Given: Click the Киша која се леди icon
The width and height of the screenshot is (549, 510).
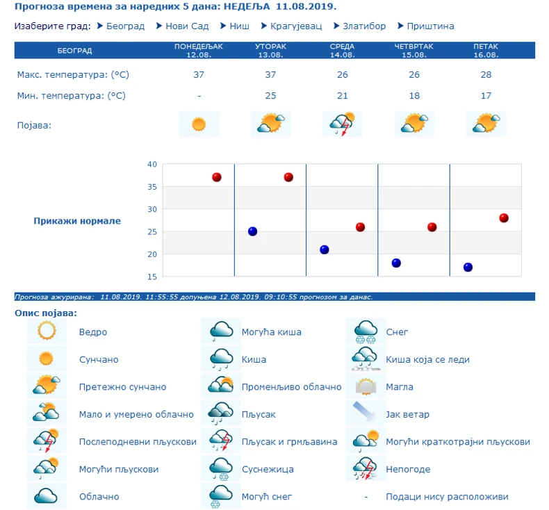Looking at the screenshot, I should tap(366, 359).
